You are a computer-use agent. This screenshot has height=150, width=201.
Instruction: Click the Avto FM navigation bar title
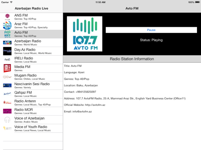pyautogui.click(x=132, y=8)
